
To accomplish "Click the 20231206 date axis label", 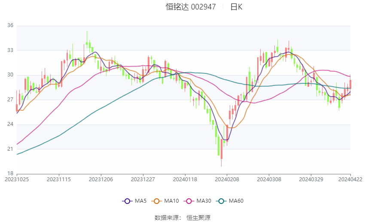I will point(101,179).
